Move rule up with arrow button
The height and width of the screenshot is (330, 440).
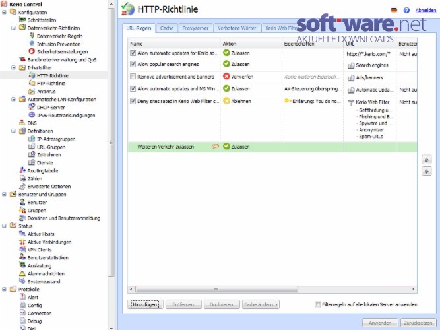427,160
